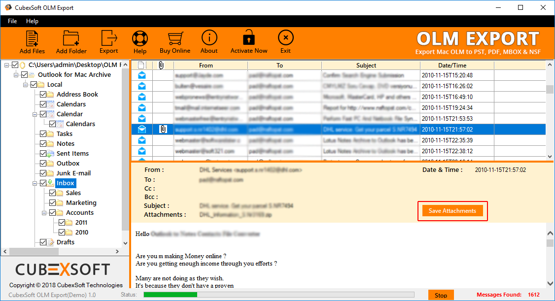555x301 pixels.
Task: Click the page icon column header
Action: [141, 65]
